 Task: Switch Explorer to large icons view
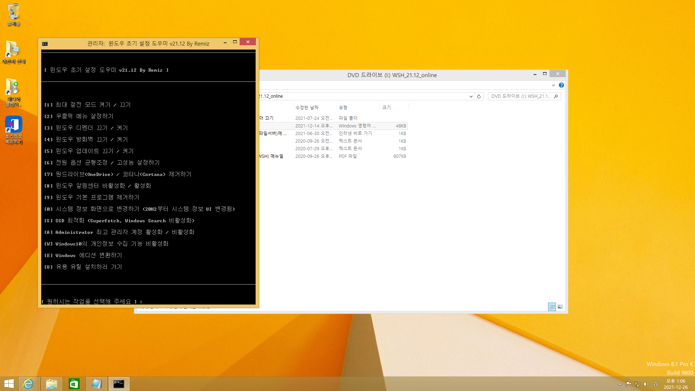point(560,307)
